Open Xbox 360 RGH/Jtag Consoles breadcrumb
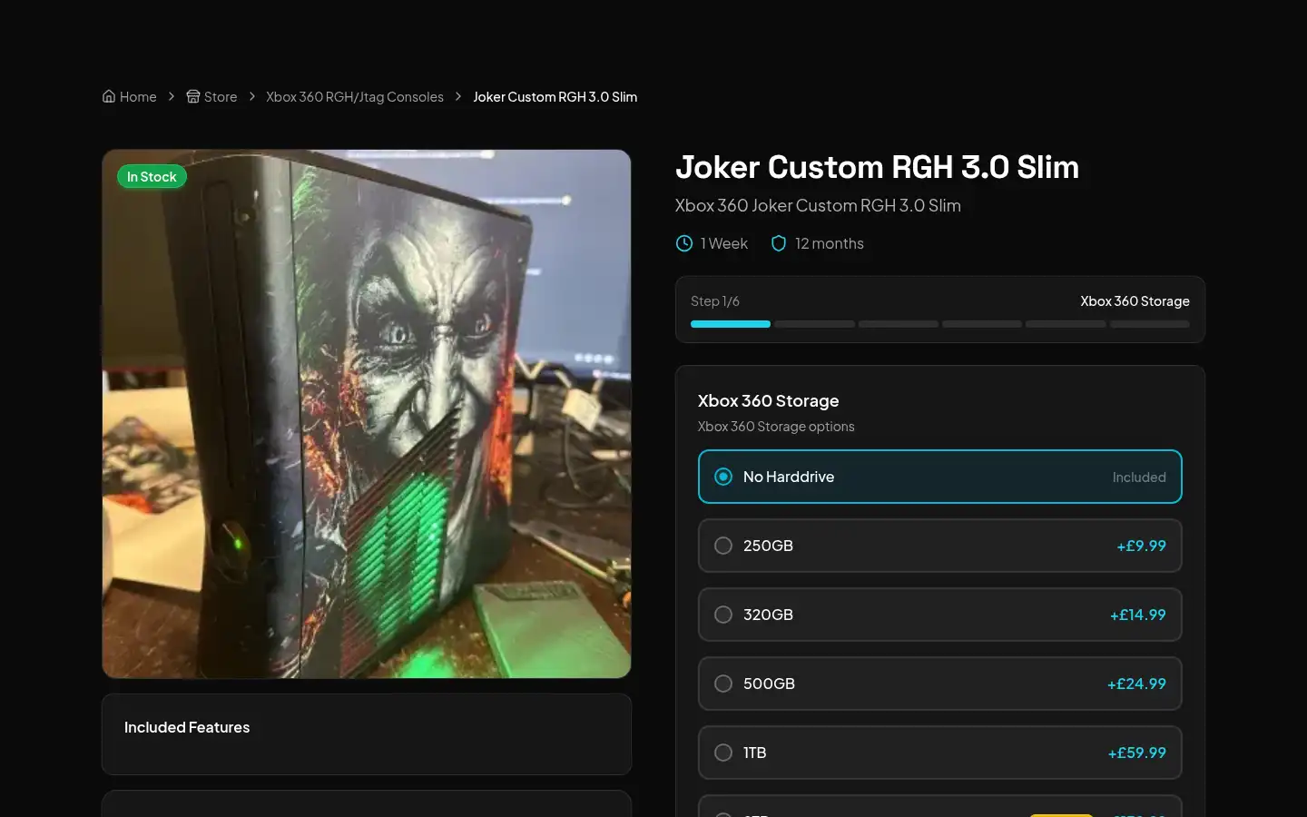Image resolution: width=1307 pixels, height=817 pixels. tap(355, 96)
